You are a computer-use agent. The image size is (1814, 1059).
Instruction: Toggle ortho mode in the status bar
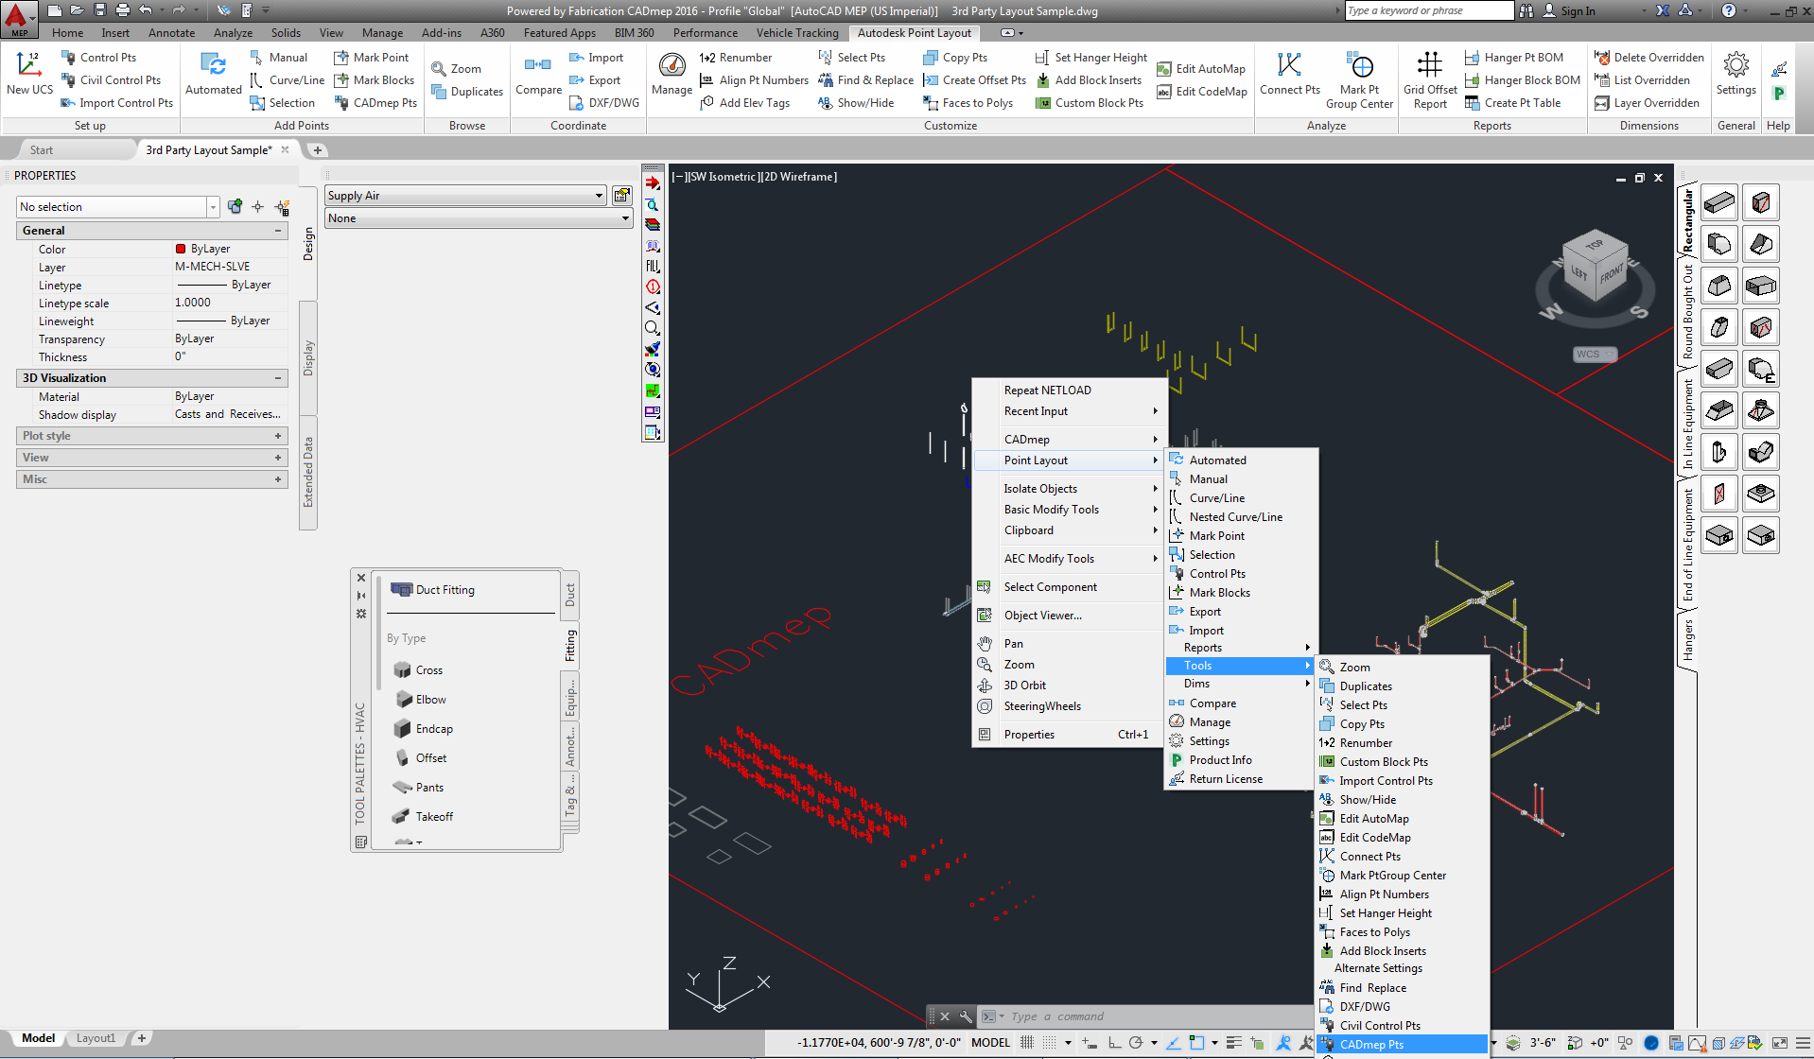tap(1116, 1042)
